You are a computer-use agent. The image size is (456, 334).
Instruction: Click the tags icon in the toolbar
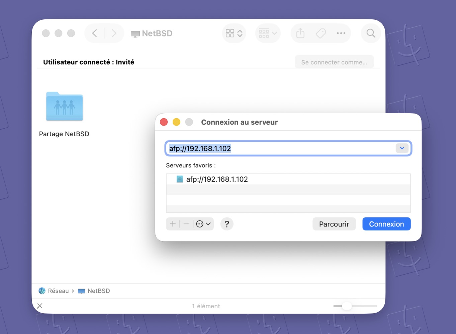click(x=321, y=33)
